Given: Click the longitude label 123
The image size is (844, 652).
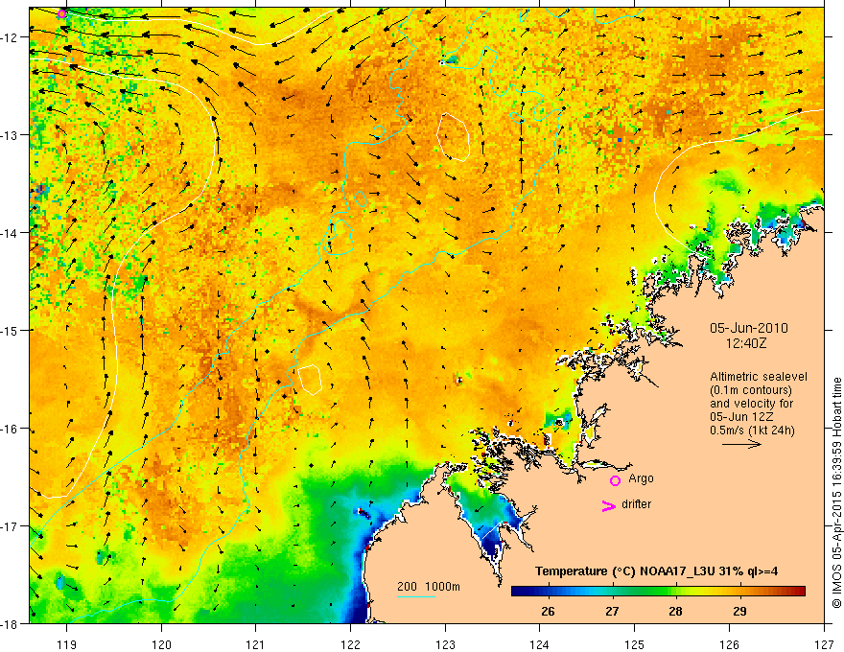Looking at the screenshot, I should pos(445,644).
